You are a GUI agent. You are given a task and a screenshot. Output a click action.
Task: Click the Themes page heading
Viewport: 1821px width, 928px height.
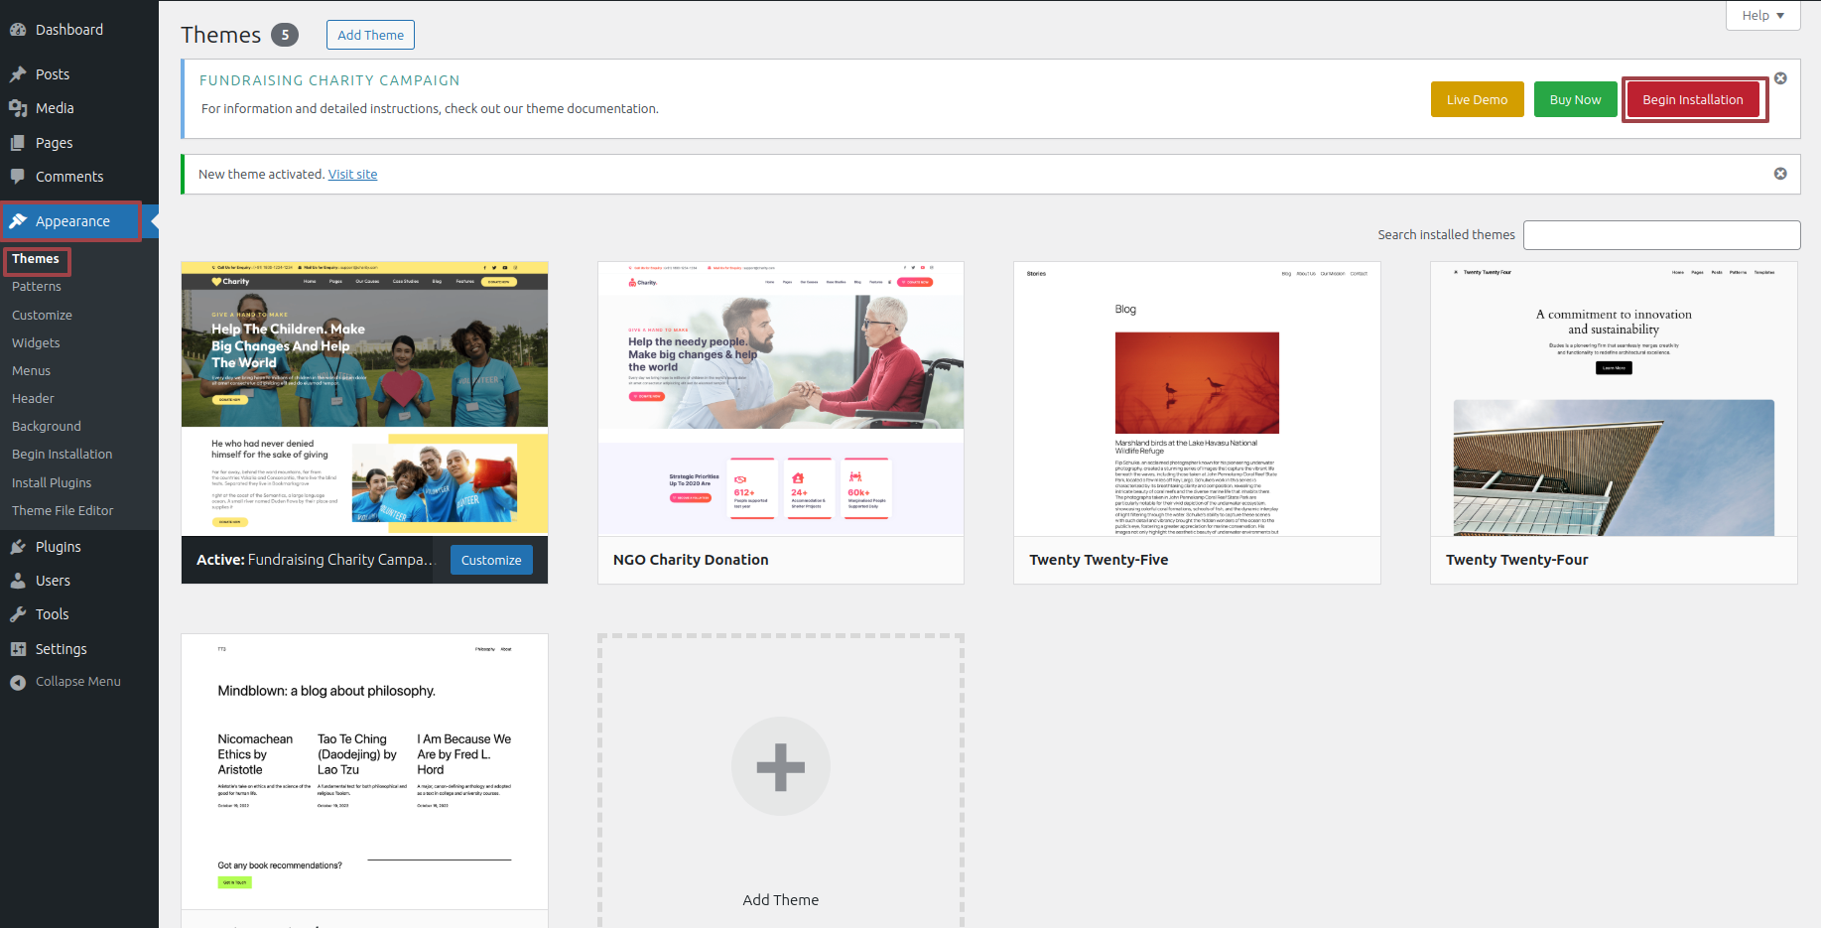(220, 35)
